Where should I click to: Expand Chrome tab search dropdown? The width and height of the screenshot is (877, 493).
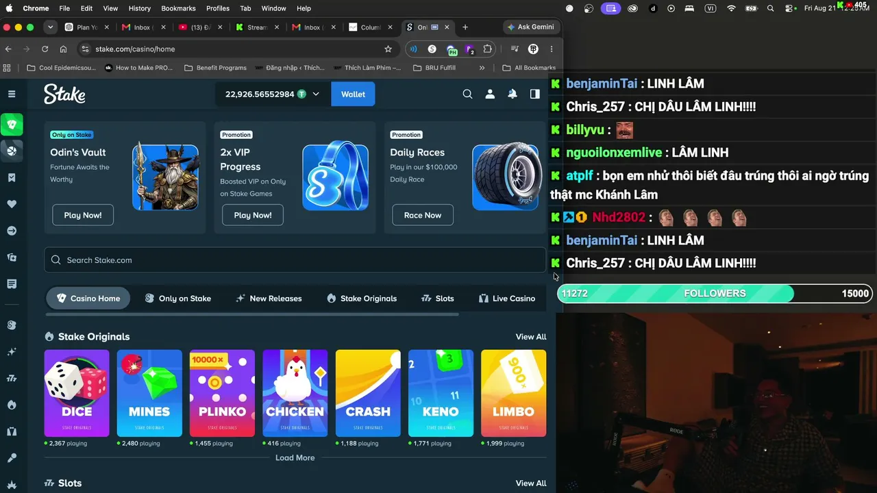(x=50, y=27)
